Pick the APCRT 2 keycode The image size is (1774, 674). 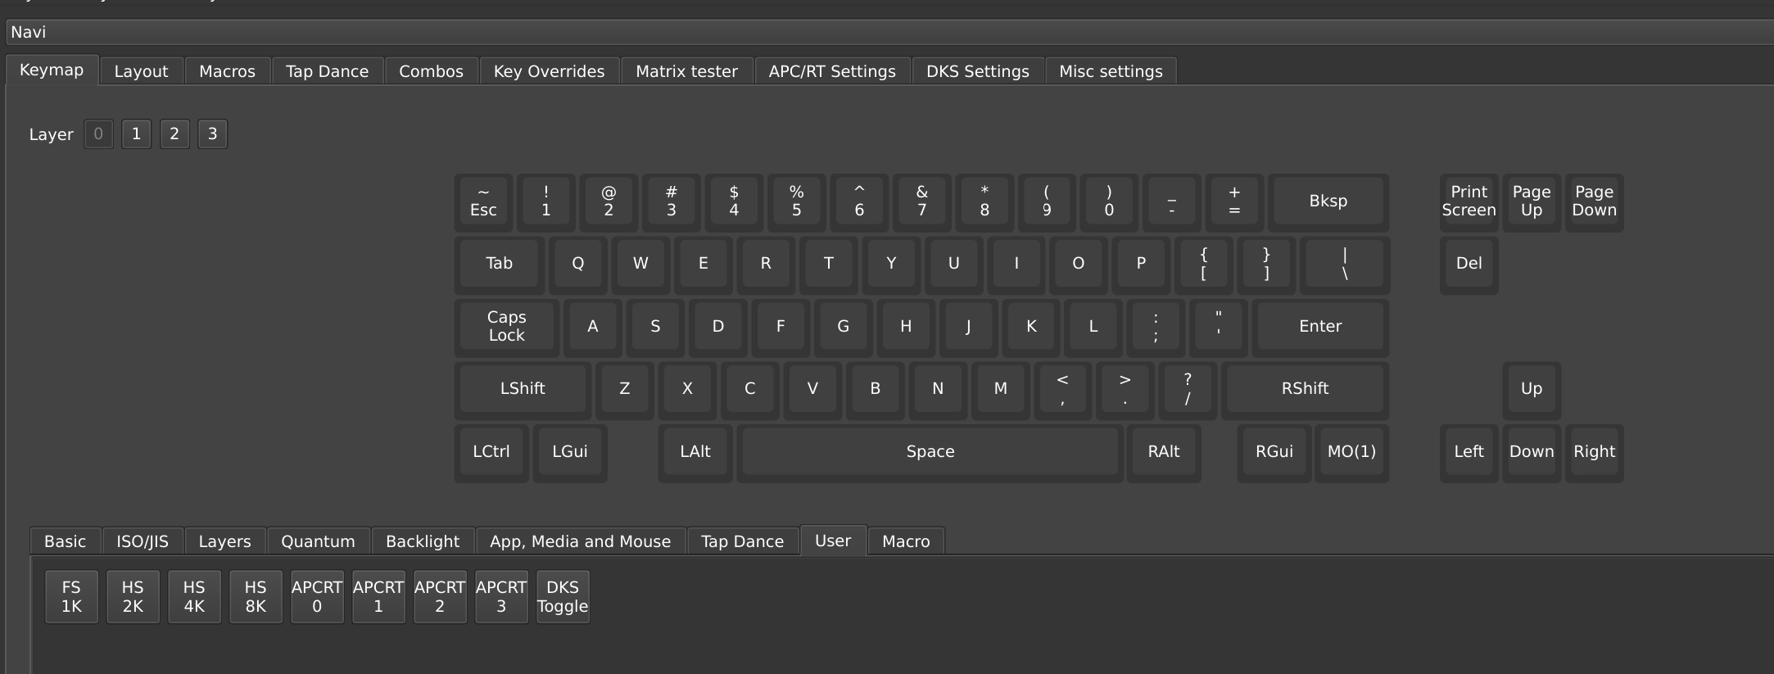click(x=440, y=596)
